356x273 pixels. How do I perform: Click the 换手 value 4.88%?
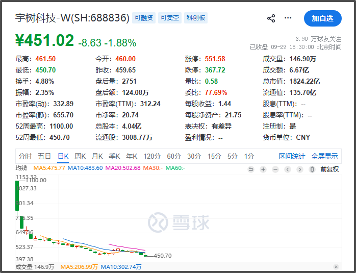45,81
